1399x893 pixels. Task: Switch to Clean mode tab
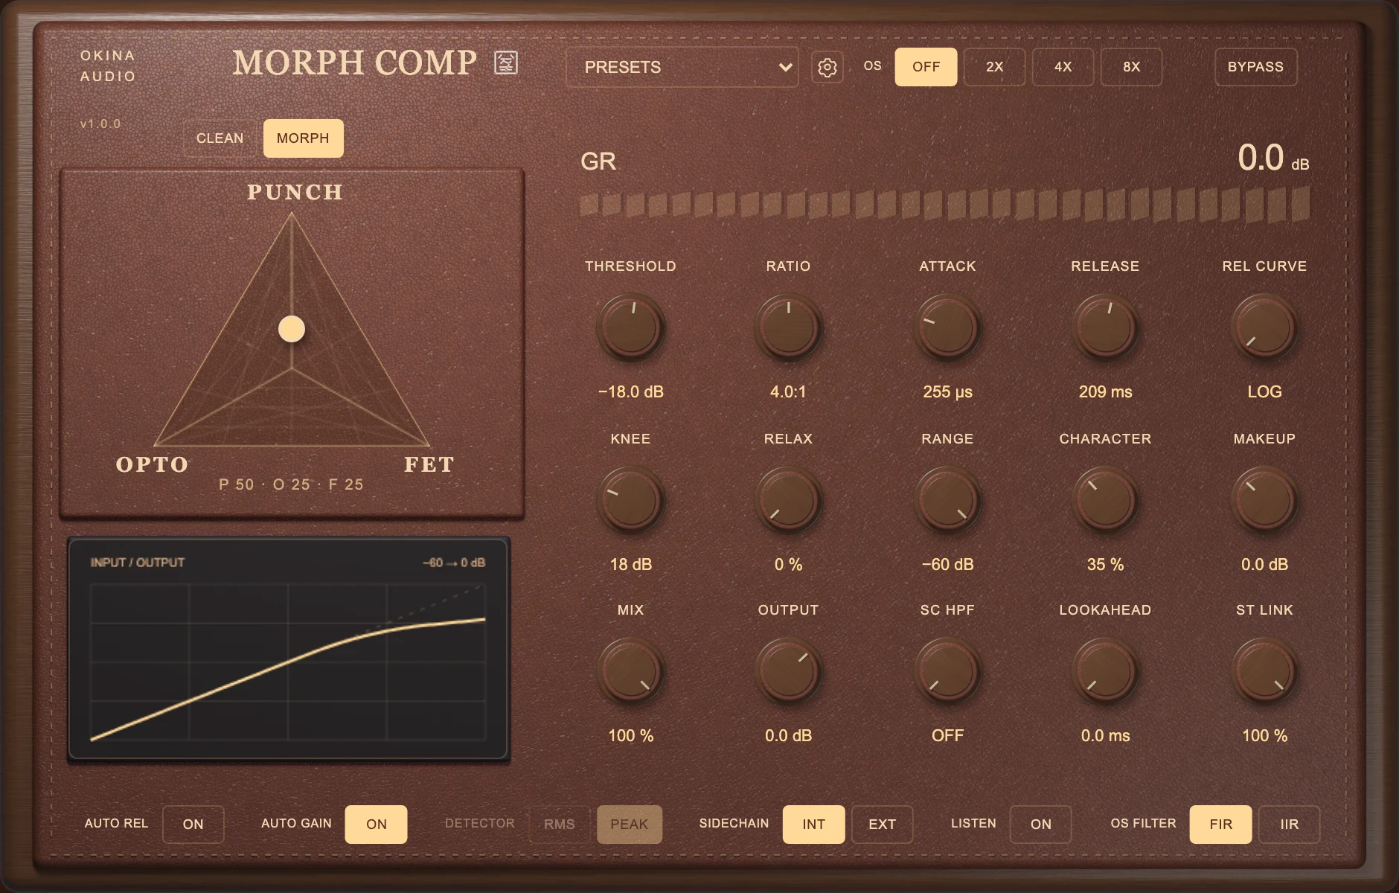point(220,138)
